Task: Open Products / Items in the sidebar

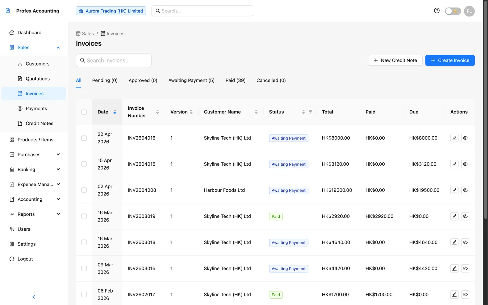Action: point(34,140)
